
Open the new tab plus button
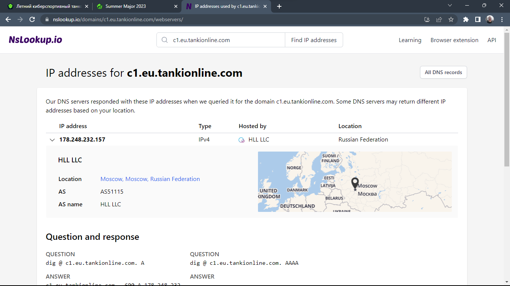[279, 6]
